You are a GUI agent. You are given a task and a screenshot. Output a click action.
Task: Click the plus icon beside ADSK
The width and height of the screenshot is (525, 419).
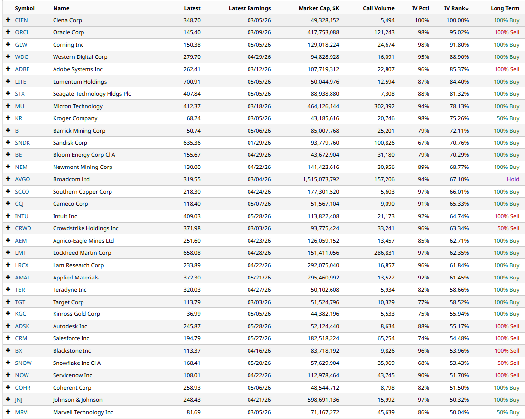(8, 326)
